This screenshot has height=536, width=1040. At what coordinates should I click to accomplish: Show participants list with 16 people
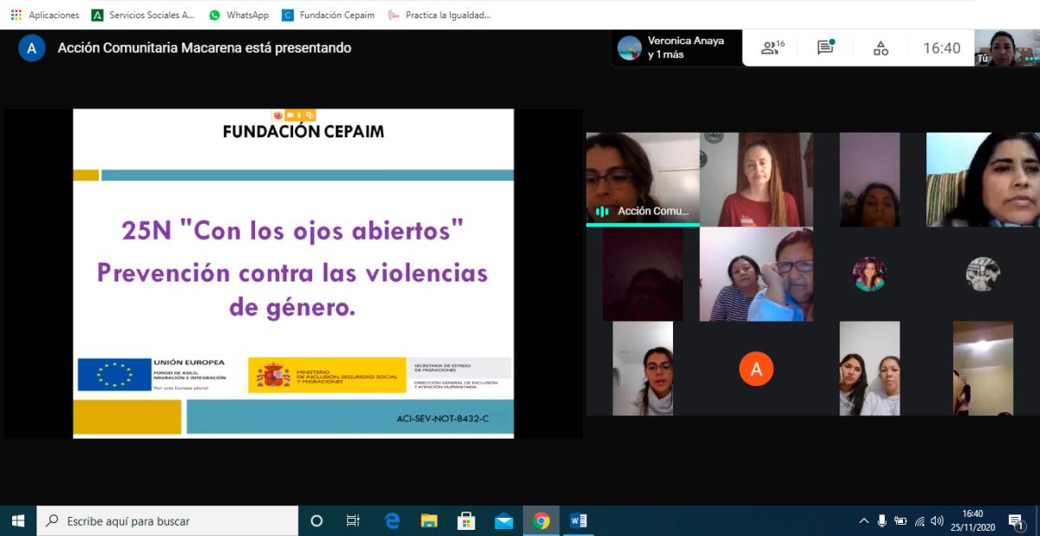coord(772,48)
